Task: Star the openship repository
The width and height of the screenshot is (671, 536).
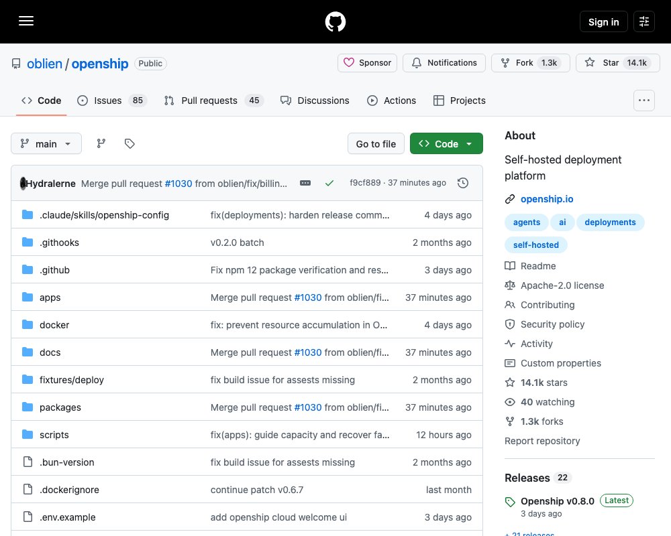Action: click(x=617, y=63)
